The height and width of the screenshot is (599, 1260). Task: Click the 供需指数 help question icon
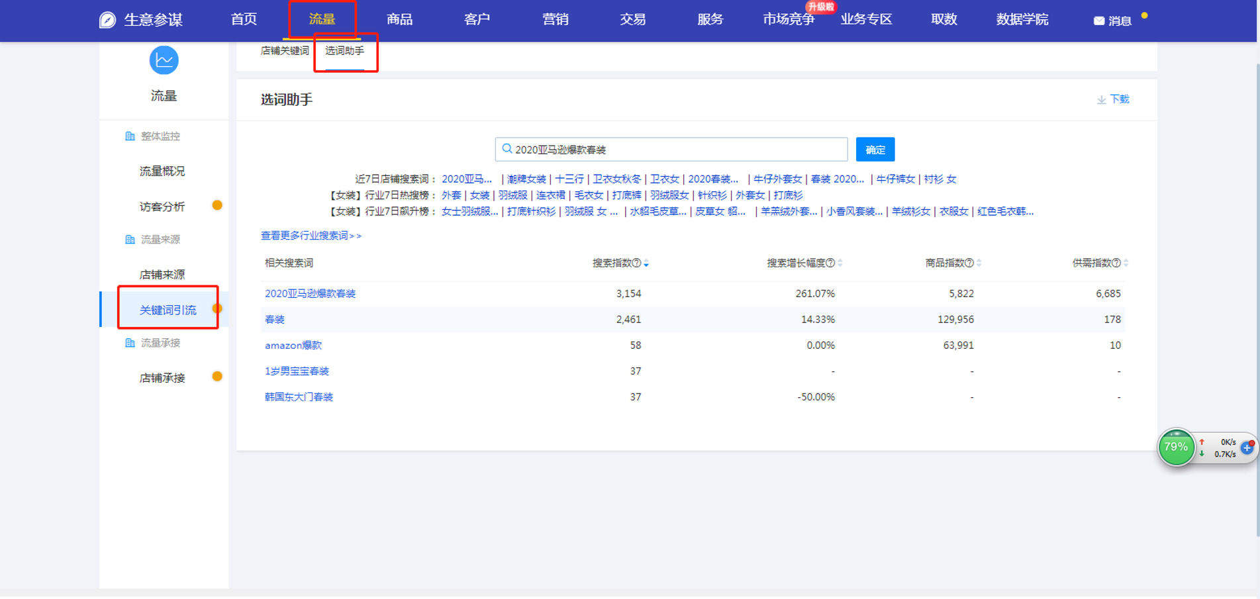[x=1116, y=263]
